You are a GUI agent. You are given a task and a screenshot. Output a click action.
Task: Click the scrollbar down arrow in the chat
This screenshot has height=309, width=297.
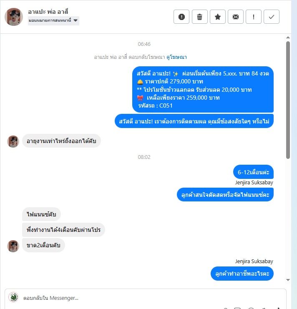[288, 280]
